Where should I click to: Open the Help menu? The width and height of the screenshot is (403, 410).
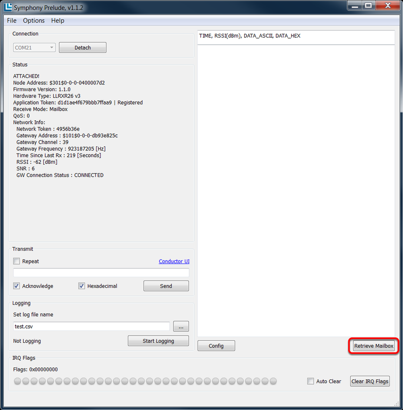(58, 21)
